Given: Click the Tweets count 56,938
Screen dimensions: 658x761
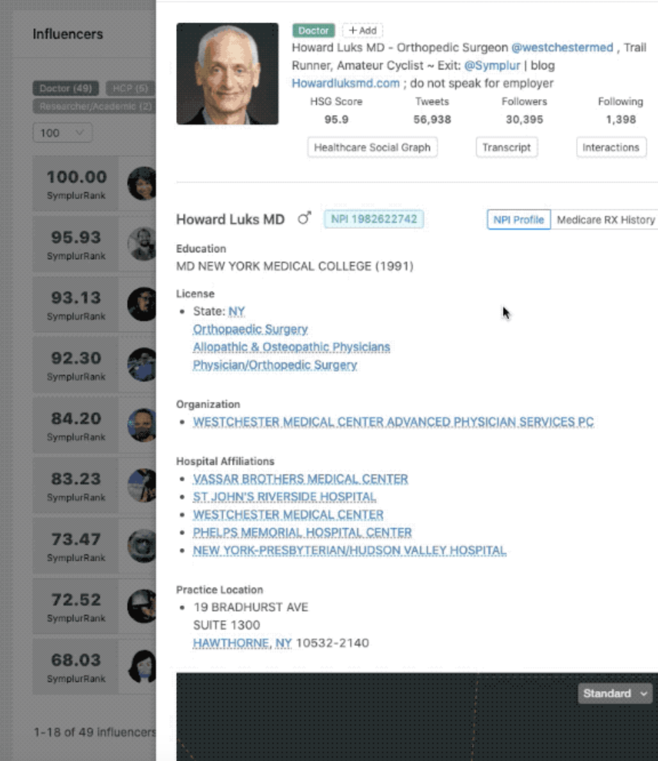Looking at the screenshot, I should coord(432,119).
